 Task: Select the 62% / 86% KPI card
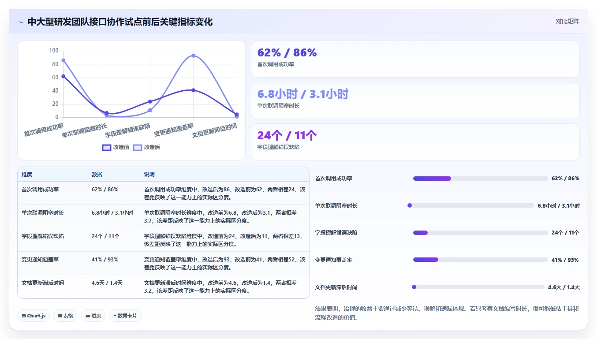pyautogui.click(x=415, y=59)
